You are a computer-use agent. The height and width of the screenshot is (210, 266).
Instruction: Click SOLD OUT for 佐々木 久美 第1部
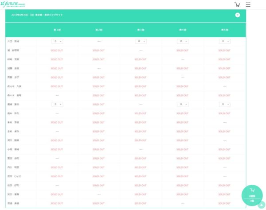tap(57, 86)
